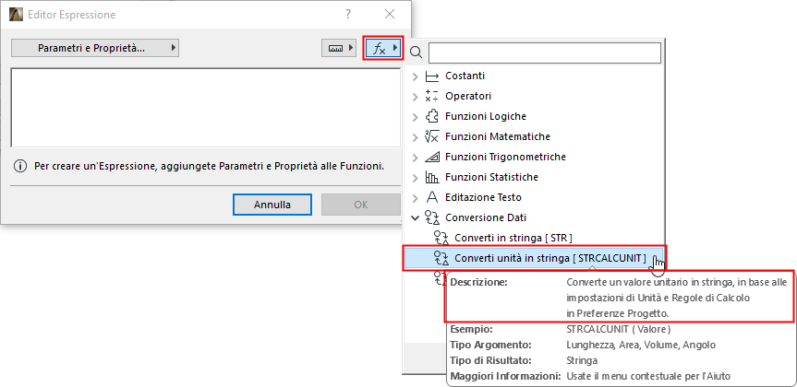Click the Editazione Testo letter icon
The width and height of the screenshot is (797, 387).
[430, 197]
